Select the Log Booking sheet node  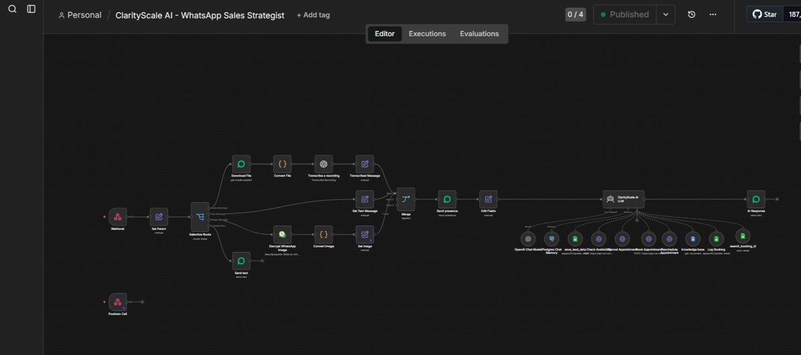coord(716,238)
